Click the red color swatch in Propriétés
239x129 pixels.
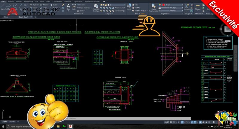pyautogui.click(x=163, y=5)
